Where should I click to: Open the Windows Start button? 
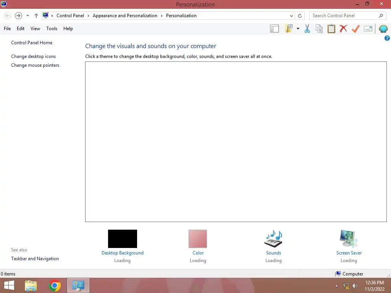pyautogui.click(x=9, y=285)
